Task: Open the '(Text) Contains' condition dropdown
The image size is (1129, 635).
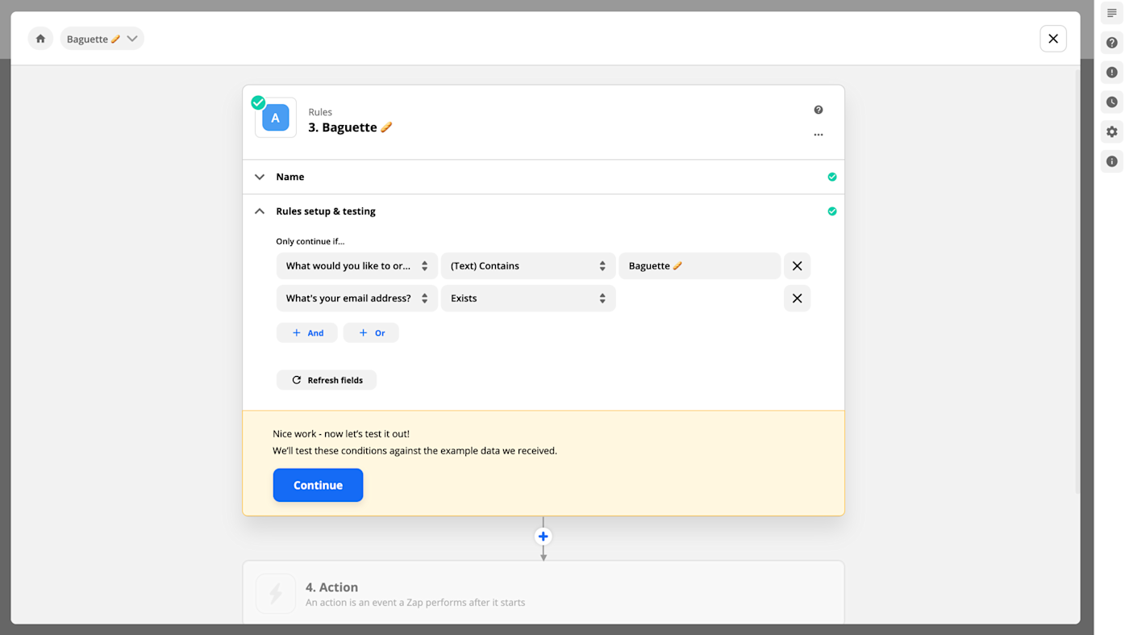Action: (x=528, y=266)
